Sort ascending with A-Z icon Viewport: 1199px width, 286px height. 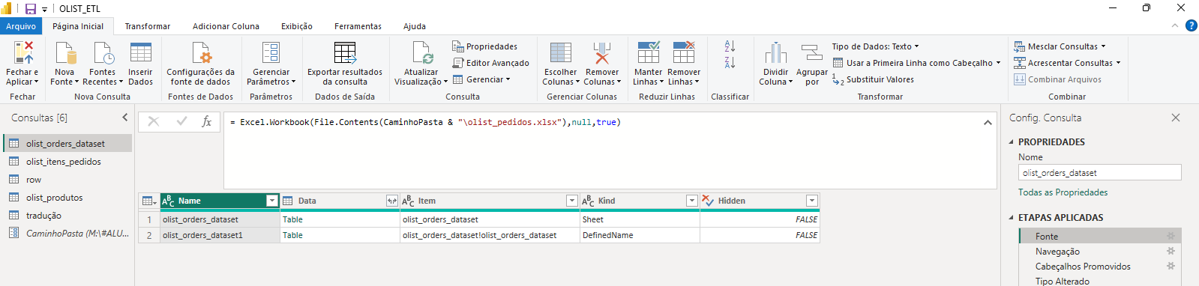(730, 46)
